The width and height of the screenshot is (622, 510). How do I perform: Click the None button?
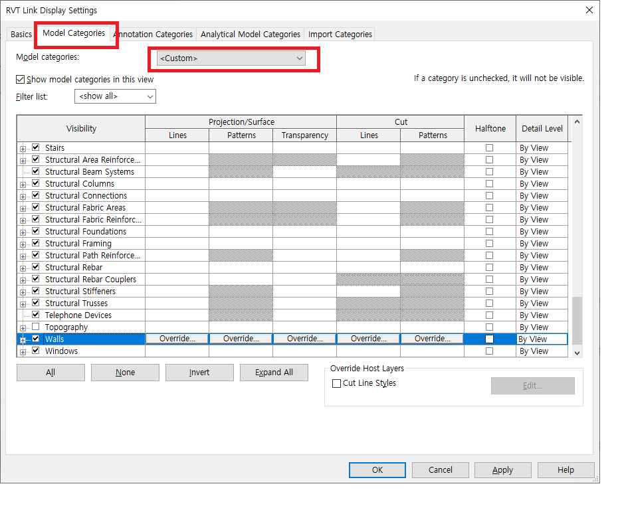click(125, 373)
